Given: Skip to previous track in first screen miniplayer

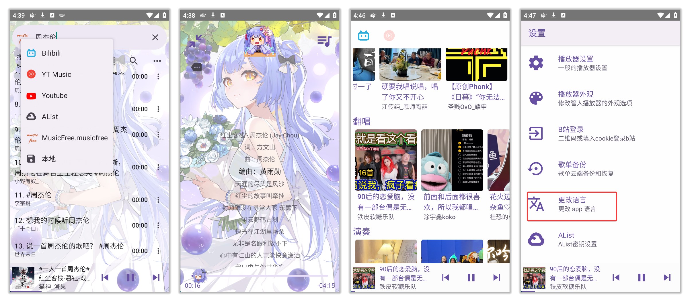Looking at the screenshot, I should tap(105, 277).
